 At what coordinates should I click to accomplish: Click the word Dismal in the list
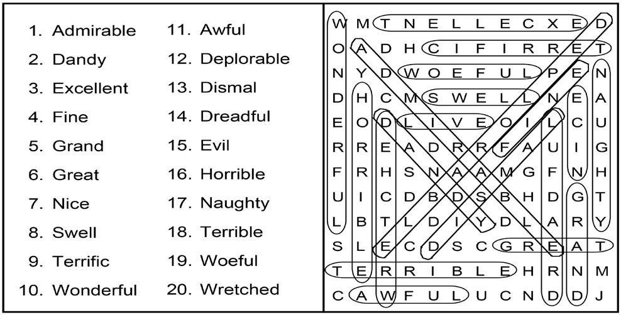pos(228,88)
